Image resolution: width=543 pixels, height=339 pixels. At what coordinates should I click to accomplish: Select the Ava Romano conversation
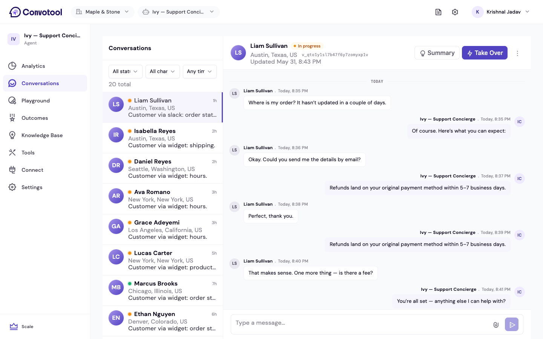(x=163, y=199)
